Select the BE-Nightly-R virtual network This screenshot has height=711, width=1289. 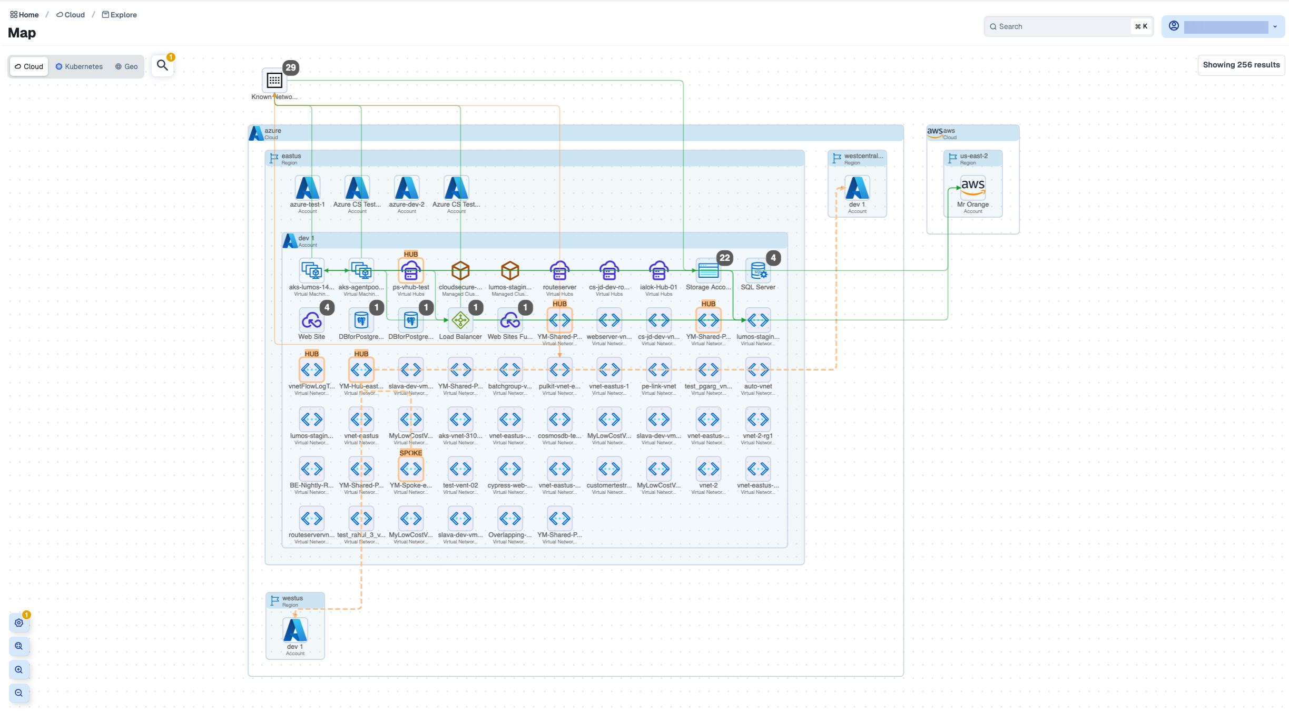coord(312,469)
